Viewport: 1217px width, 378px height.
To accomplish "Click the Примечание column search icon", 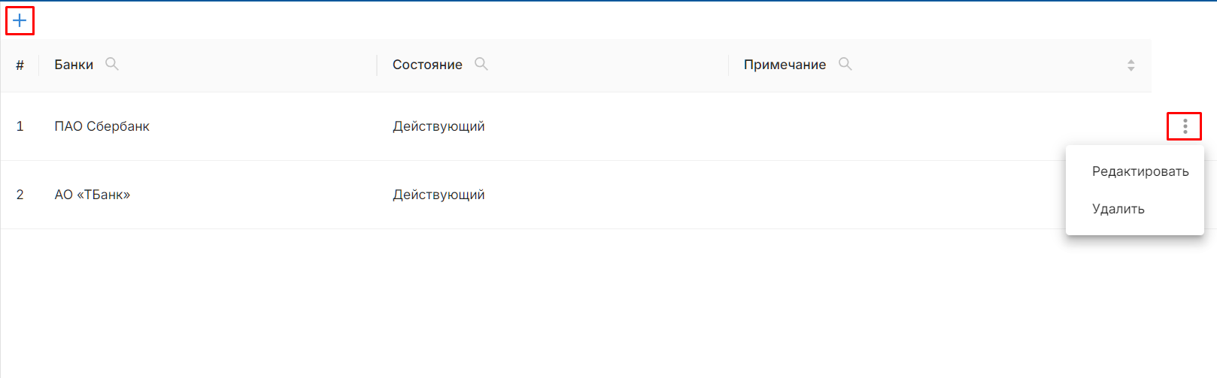I will (845, 64).
